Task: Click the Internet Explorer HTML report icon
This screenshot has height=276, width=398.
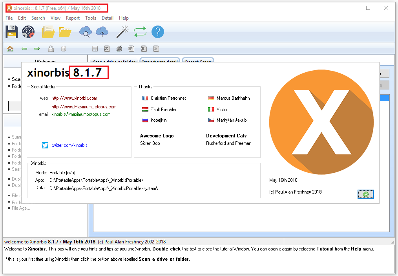Action: [119, 49]
